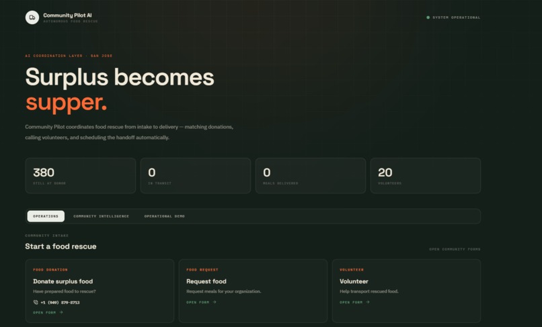Click 'Request meals for your organization.' text
Image resolution: width=542 pixels, height=327 pixels.
pos(224,291)
